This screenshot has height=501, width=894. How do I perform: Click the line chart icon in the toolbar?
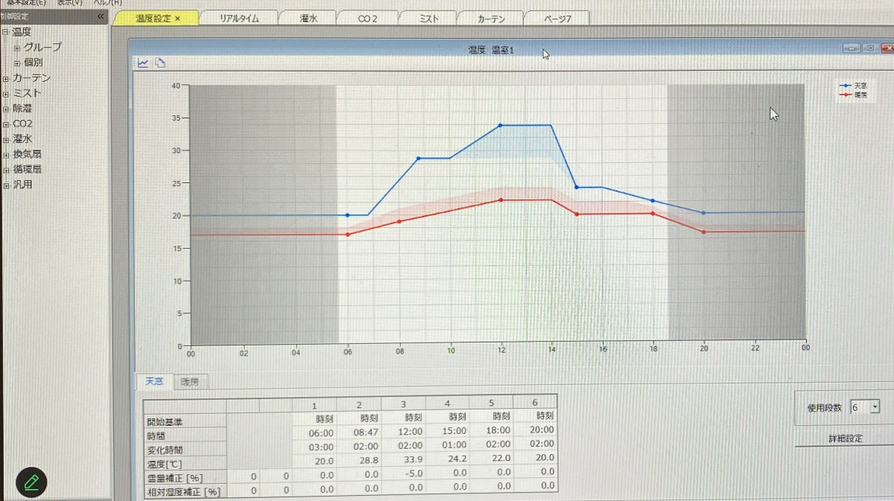[142, 63]
